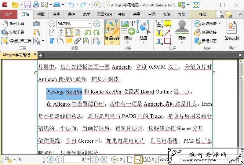Switch to the Protect (保护) tab
This screenshot has height=165, width=244.
point(71,14)
